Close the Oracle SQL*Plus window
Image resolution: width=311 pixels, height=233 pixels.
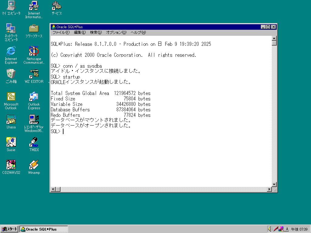[274, 27]
